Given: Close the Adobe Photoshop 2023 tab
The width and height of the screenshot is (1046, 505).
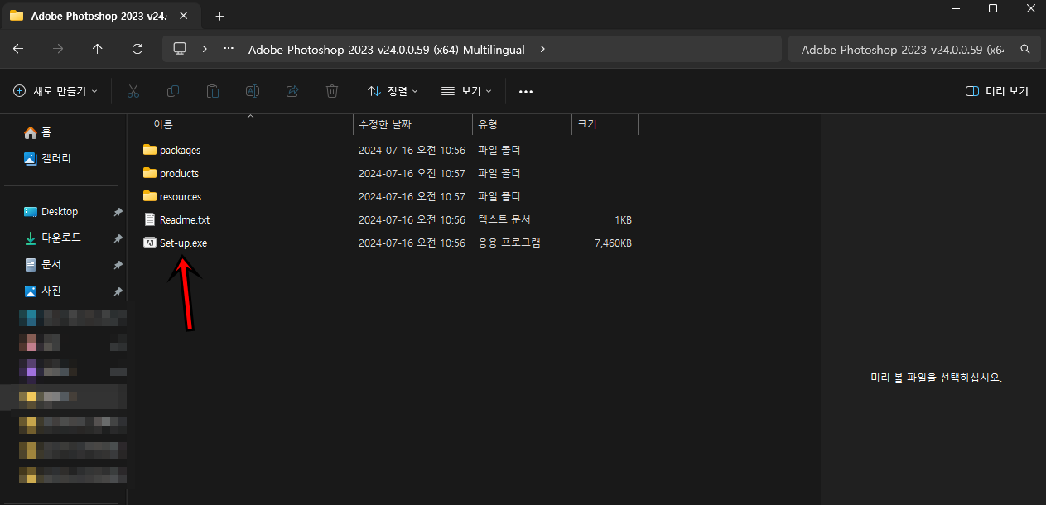Looking at the screenshot, I should point(185,16).
